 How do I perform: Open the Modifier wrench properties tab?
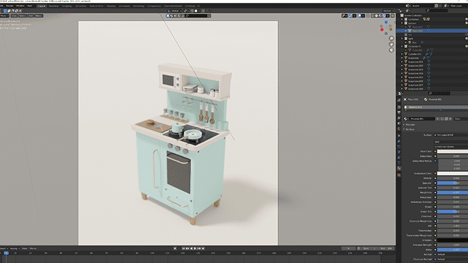point(399,141)
